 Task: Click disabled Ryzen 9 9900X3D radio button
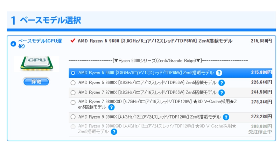coord(73,127)
